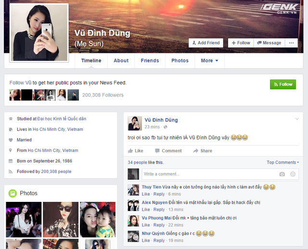Click the heart icon beside Married
This screenshot has height=249, width=308.
point(11,140)
